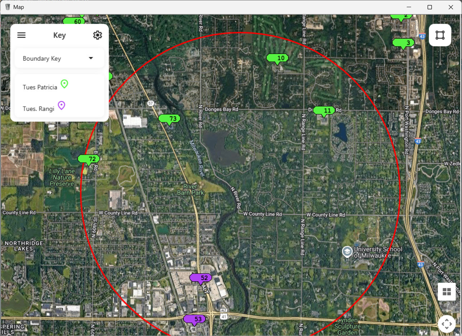The height and width of the screenshot is (336, 462).
Task: Click purple map marker 52
Action: [201, 278]
